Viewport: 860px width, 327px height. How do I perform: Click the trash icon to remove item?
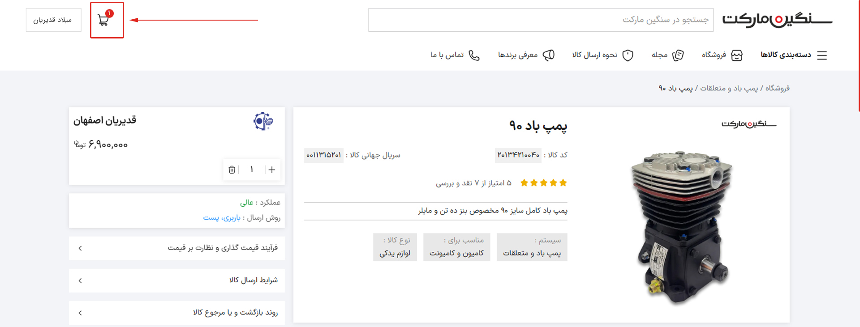[232, 170]
